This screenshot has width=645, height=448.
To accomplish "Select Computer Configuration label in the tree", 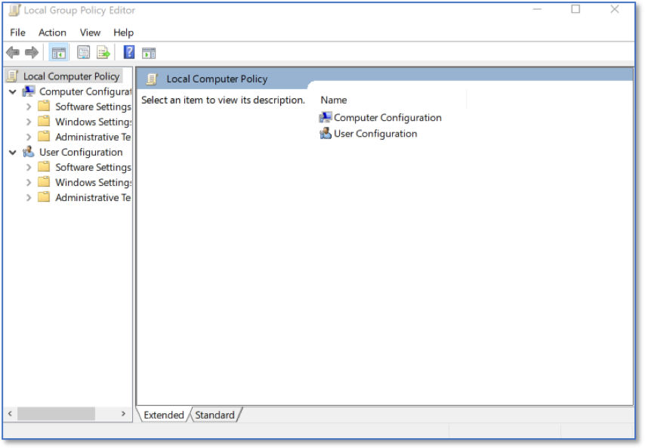I will 85,91.
